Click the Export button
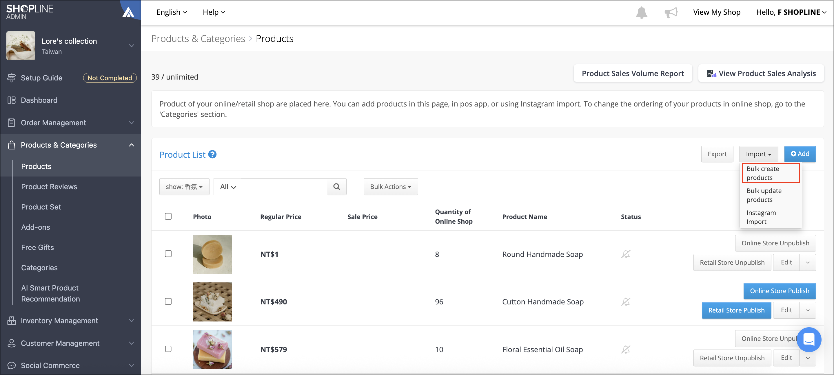834x375 pixels. coord(717,154)
